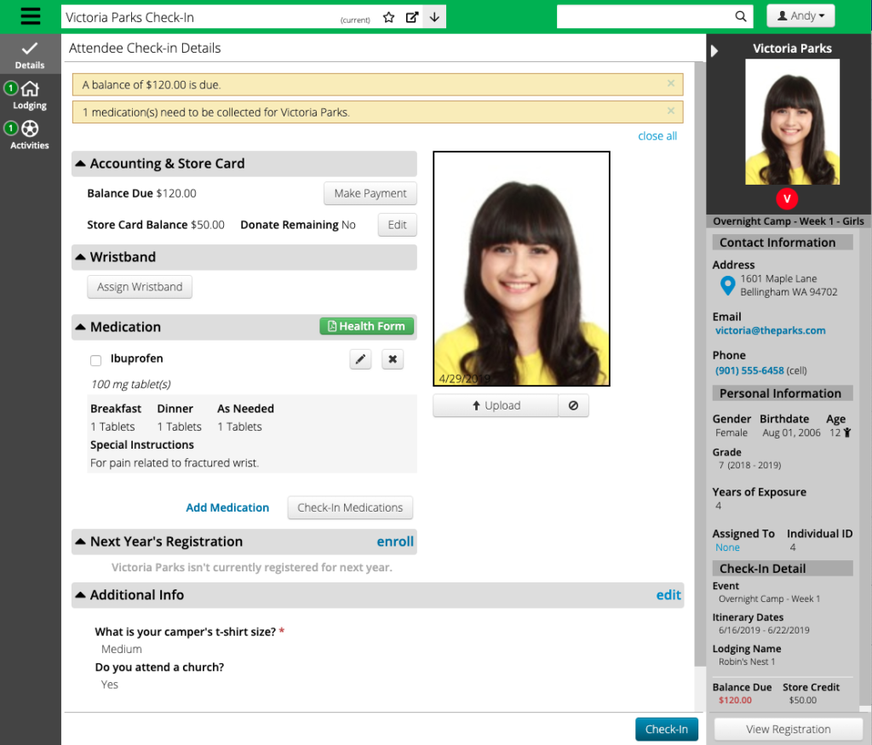
Task: Open the Andy user dropdown
Action: tap(800, 15)
